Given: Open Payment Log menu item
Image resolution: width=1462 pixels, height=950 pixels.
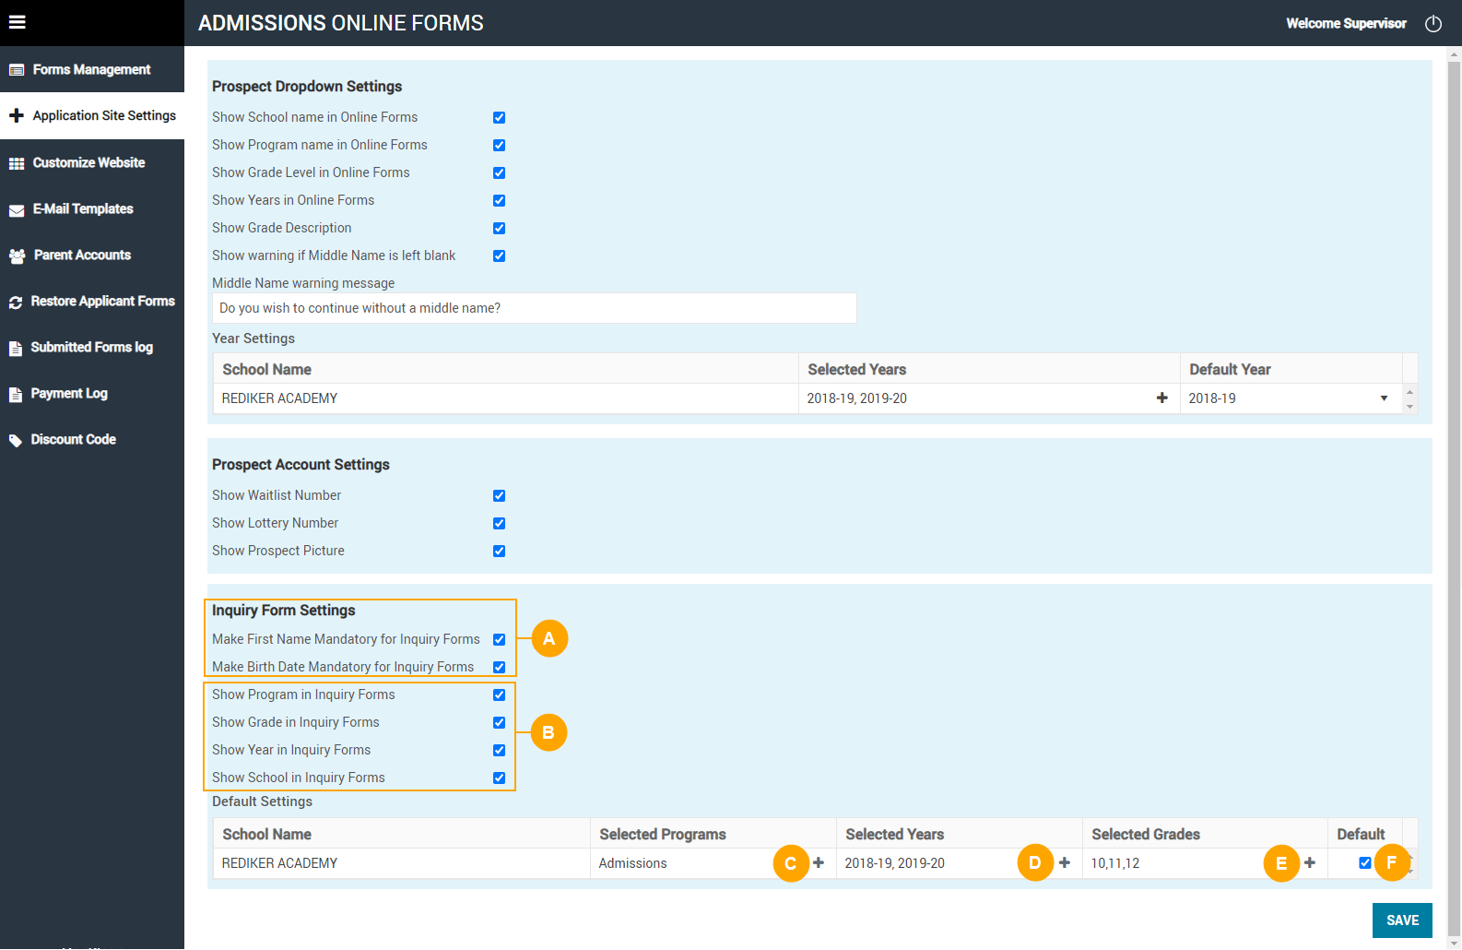Looking at the screenshot, I should point(92,393).
